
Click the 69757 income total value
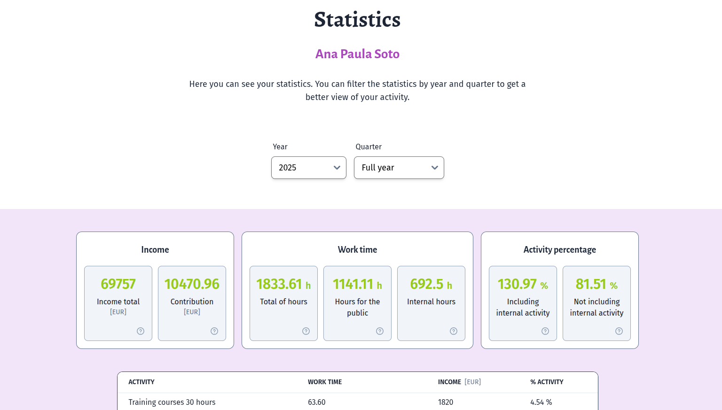tap(118, 284)
